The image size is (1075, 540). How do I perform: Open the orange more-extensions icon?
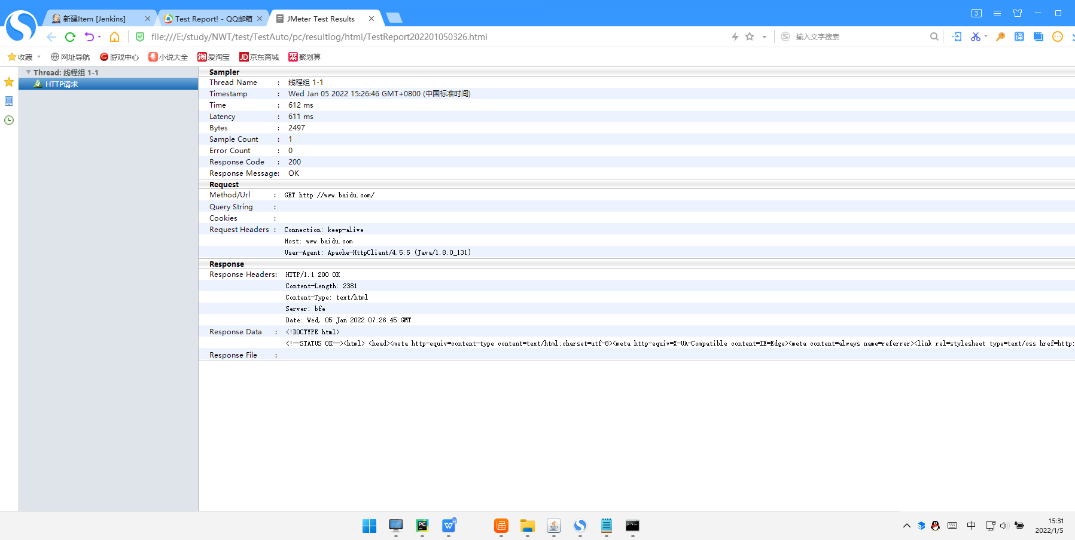point(1058,37)
